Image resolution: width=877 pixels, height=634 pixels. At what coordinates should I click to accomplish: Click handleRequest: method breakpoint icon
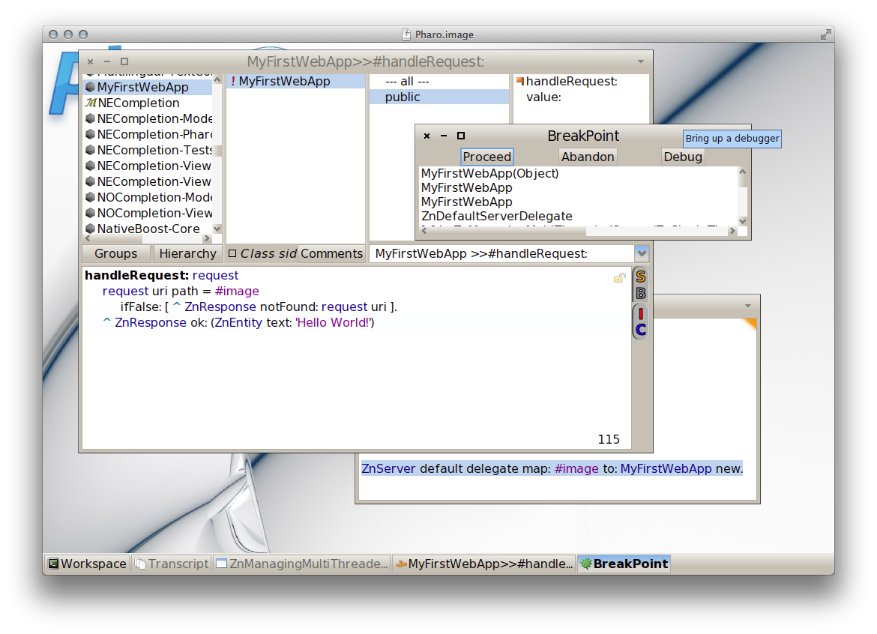[x=520, y=81]
